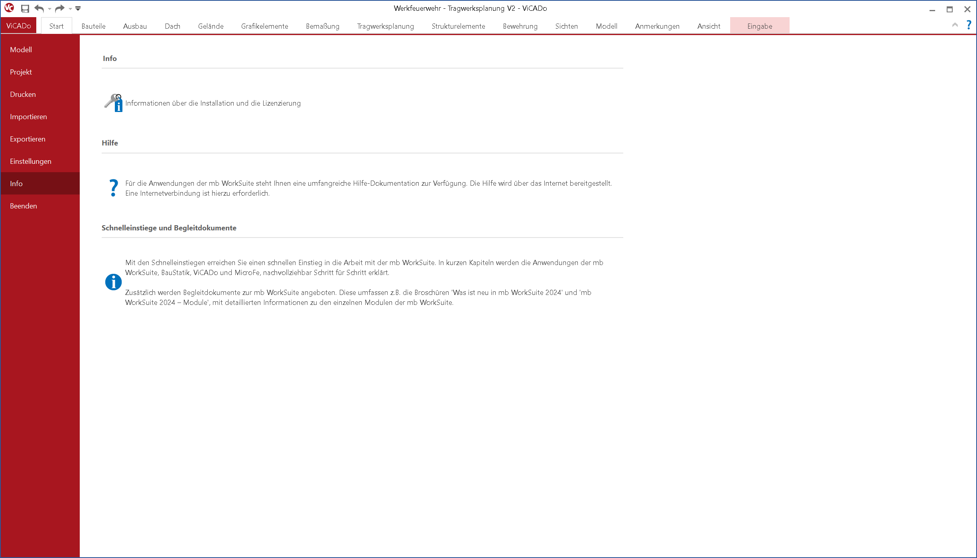Open Drucken in the sidebar menu

[x=40, y=94]
